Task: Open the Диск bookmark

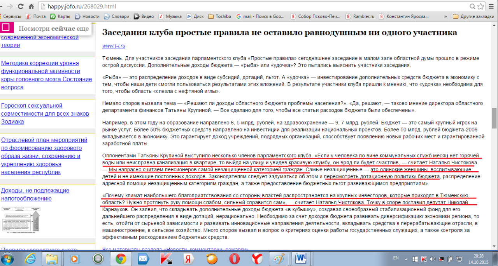Action: [x=195, y=17]
